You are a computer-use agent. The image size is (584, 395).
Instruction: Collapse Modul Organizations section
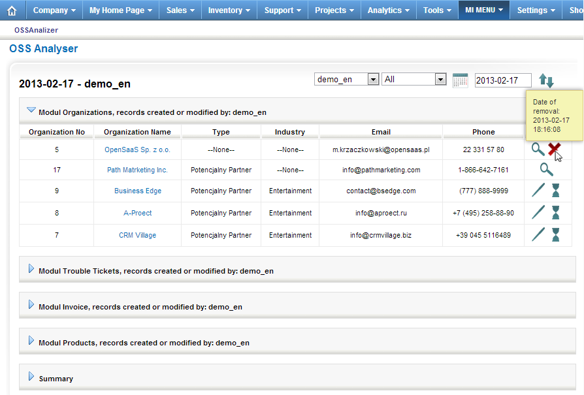[x=31, y=110]
